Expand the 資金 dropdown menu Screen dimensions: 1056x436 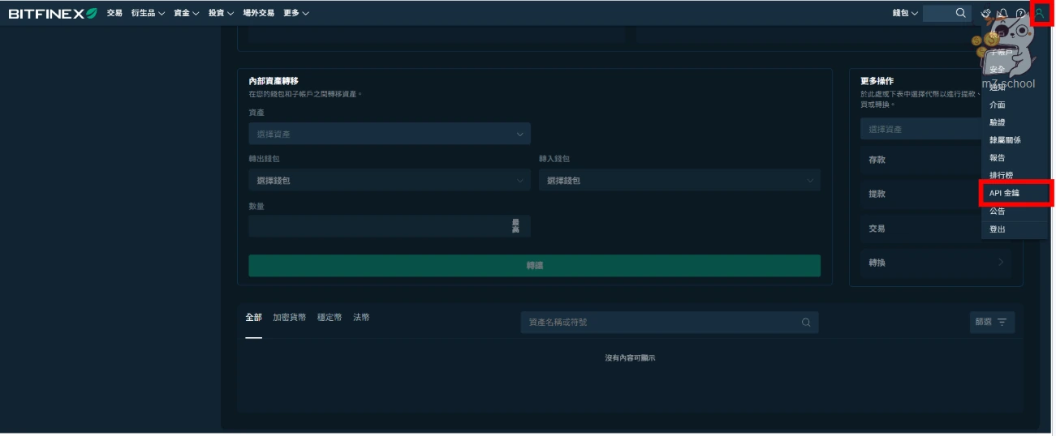tap(187, 13)
